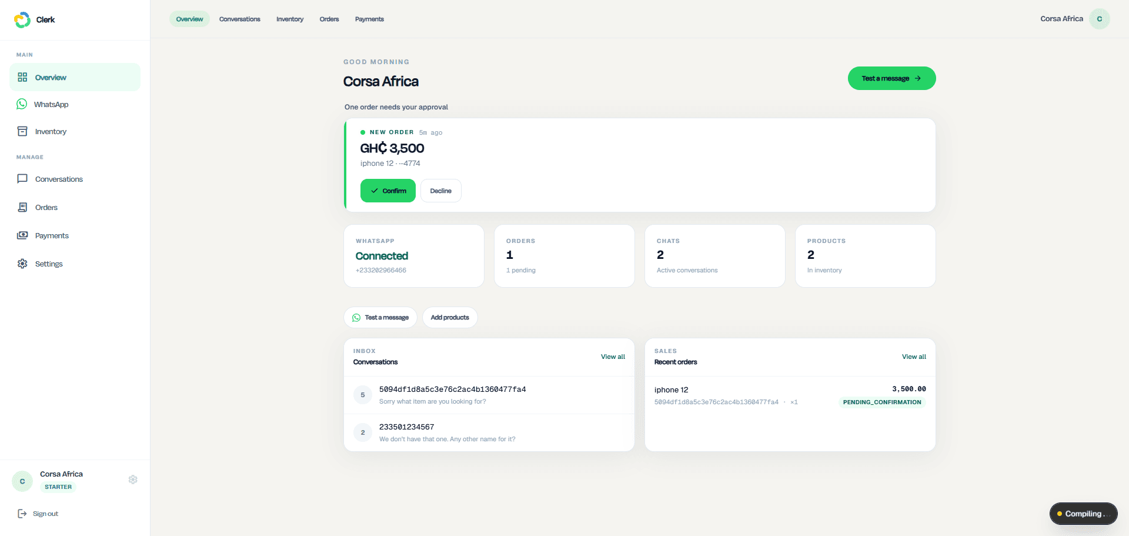Viewport: 1129px width, 536px height.
Task: Click the 3,500.00 amount in Recent orders
Action: point(909,389)
